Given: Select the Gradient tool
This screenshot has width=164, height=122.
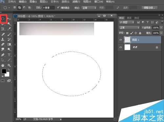Looking at the screenshot, I should click(9, 44).
